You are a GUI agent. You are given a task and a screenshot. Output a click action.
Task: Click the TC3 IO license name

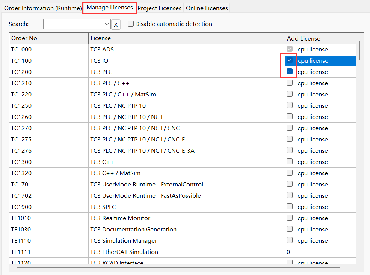[x=99, y=61]
